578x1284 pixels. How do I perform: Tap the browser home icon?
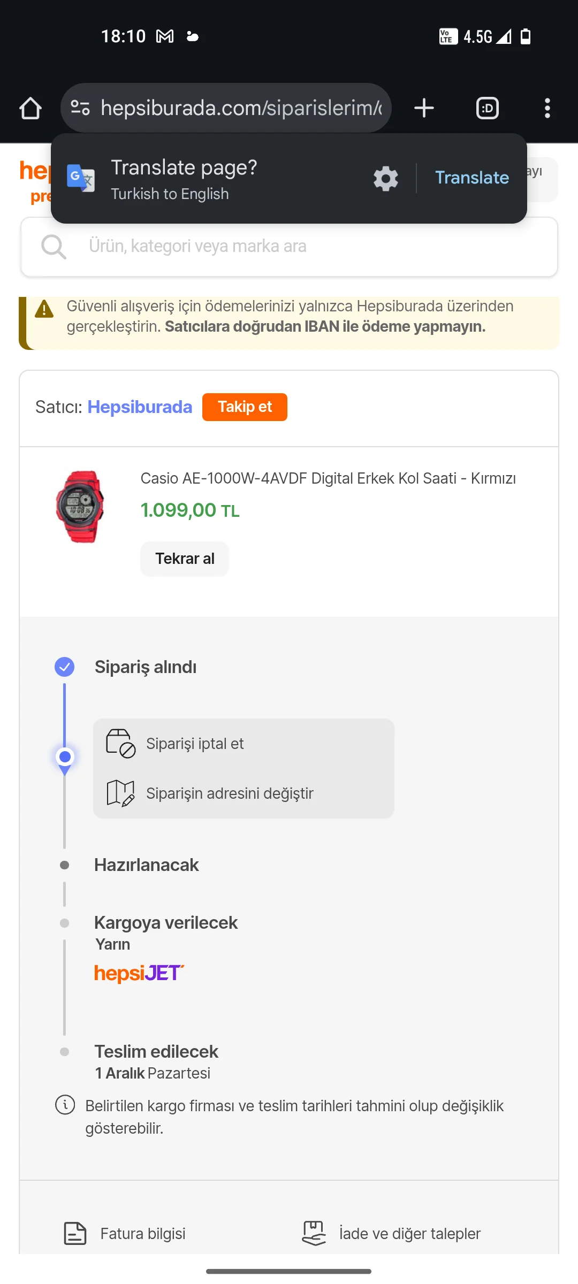[31, 109]
